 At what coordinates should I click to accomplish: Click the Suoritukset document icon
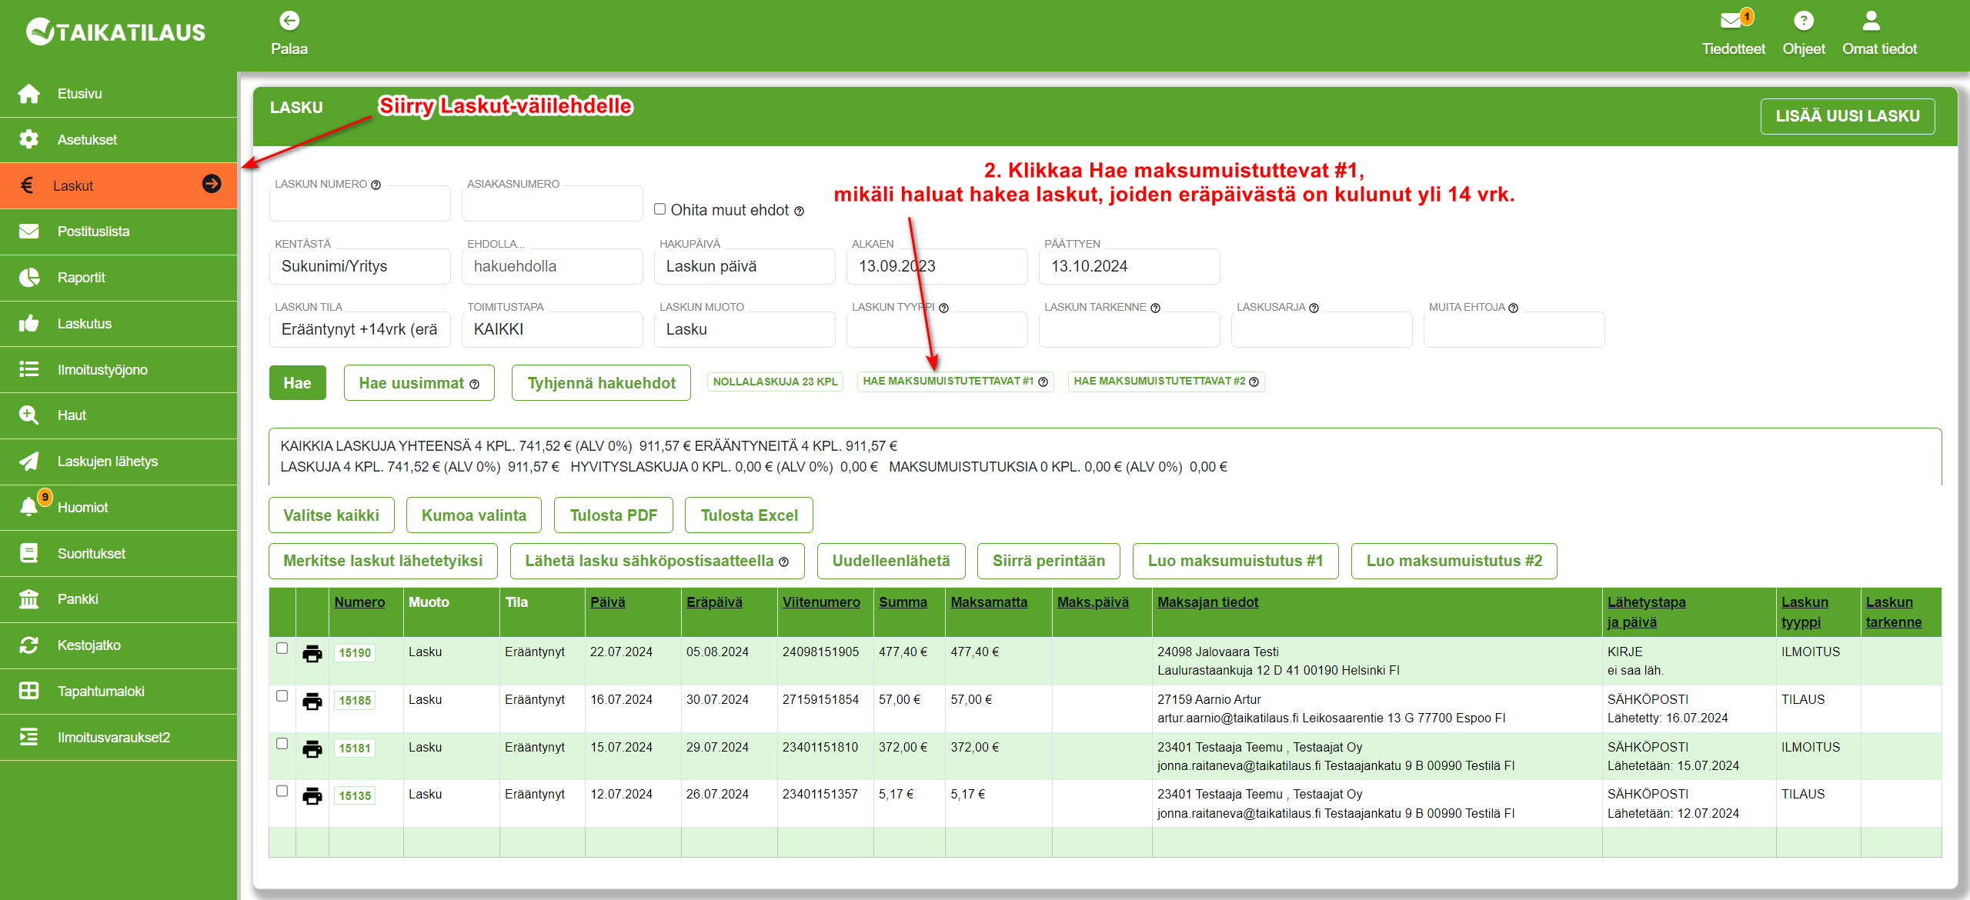(28, 553)
